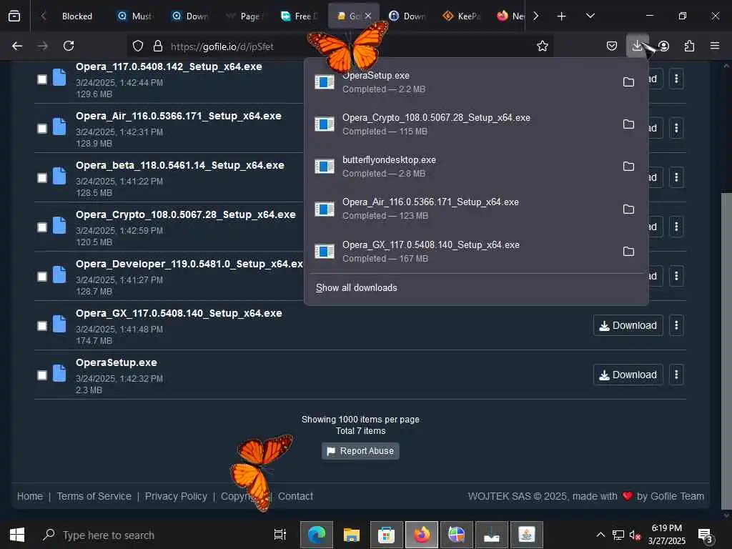732x549 pixels.
Task: Toggle the downloads panel toolbar button
Action: (x=637, y=46)
